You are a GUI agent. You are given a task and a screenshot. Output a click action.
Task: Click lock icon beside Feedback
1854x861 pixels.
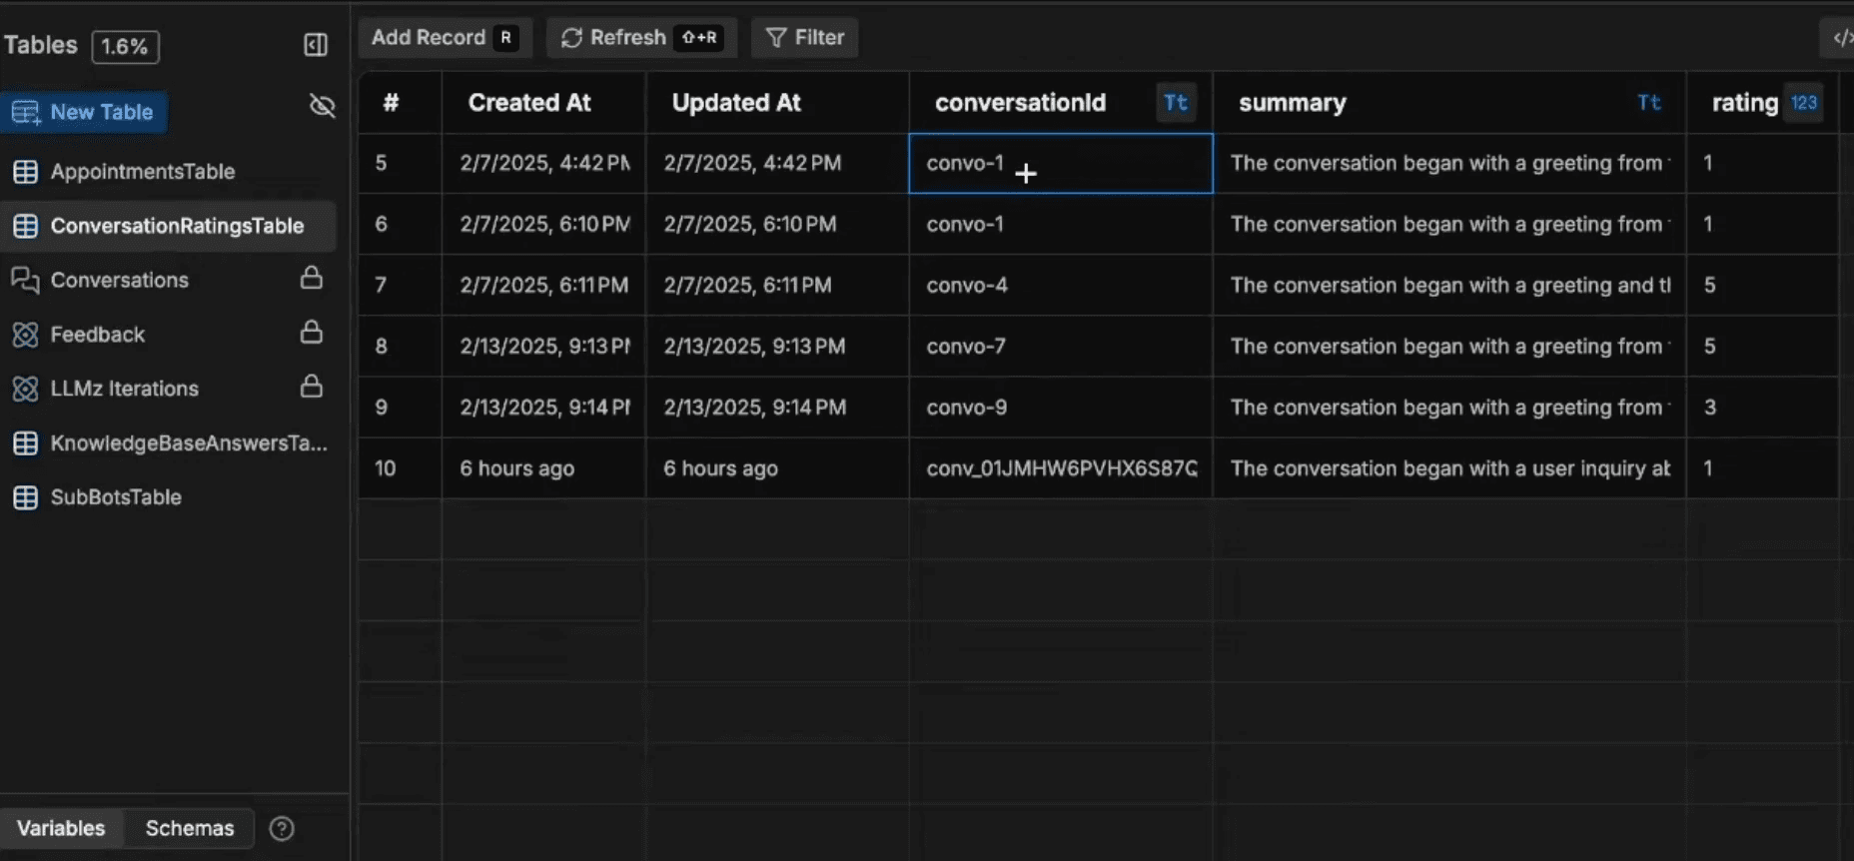point(312,332)
